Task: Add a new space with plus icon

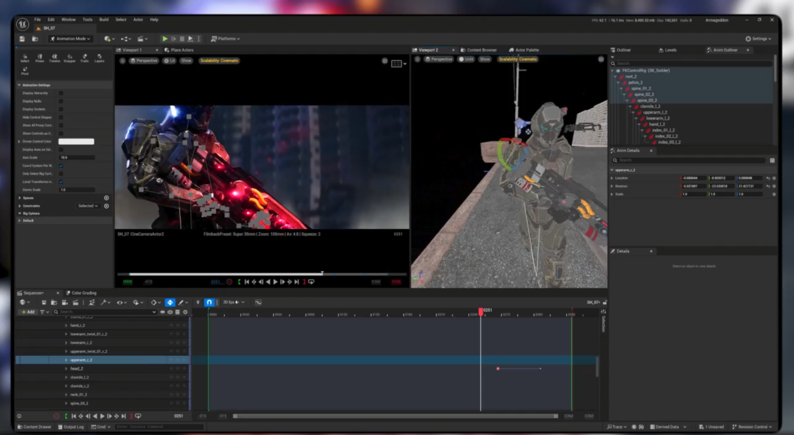Action: pyautogui.click(x=106, y=198)
